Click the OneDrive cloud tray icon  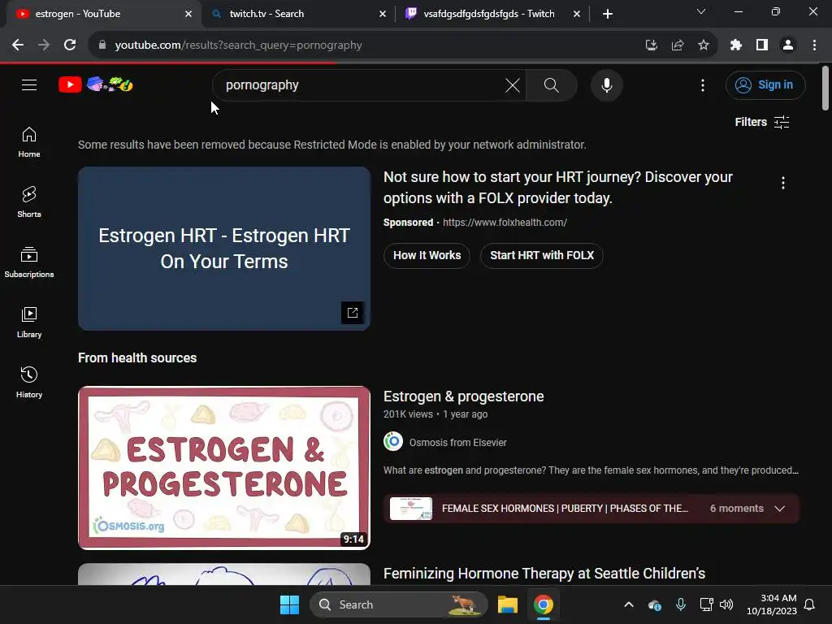click(x=655, y=604)
